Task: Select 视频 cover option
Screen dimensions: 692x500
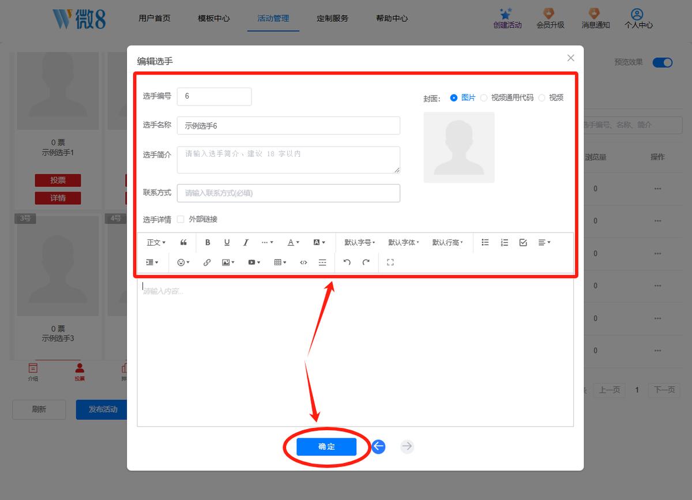Action: tap(551, 98)
